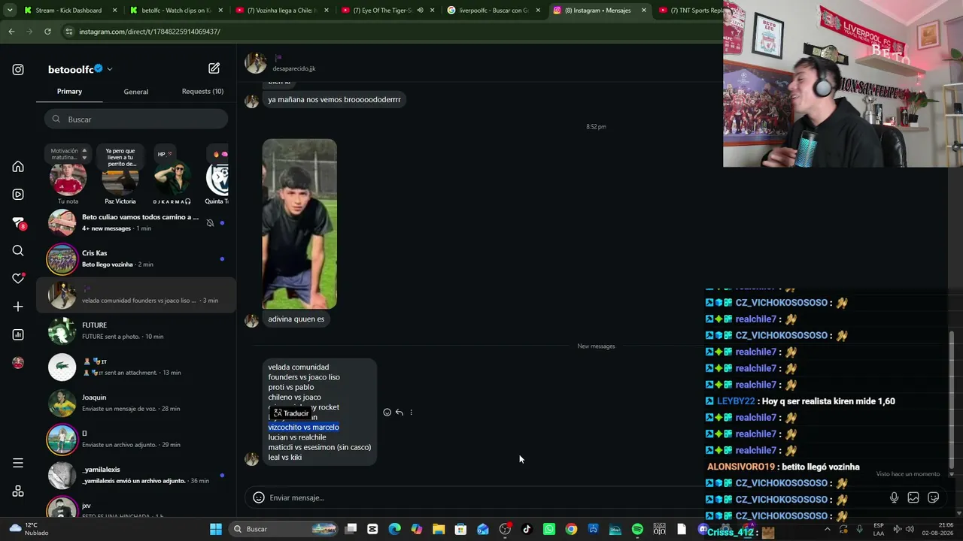Open the browser tab search dropdown
This screenshot has height=541, width=963.
coord(8,11)
